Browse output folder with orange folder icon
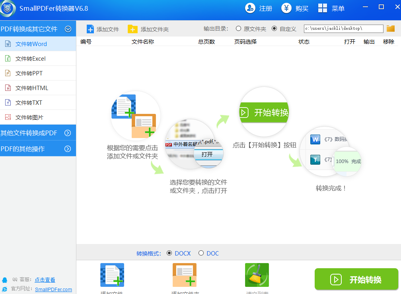The width and height of the screenshot is (401, 294). tap(391, 29)
